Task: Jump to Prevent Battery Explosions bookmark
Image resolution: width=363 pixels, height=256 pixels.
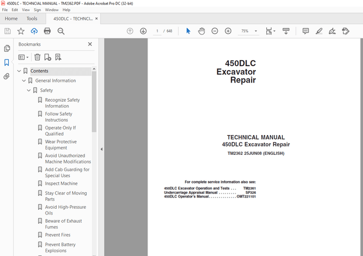Action: (x=60, y=247)
